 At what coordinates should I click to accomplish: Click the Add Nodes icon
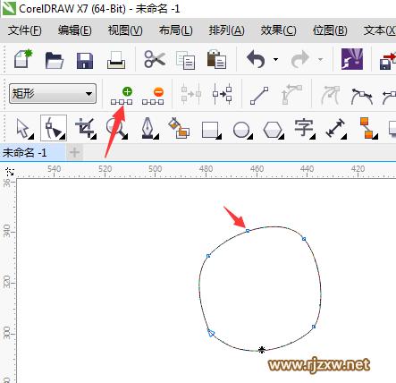(122, 96)
